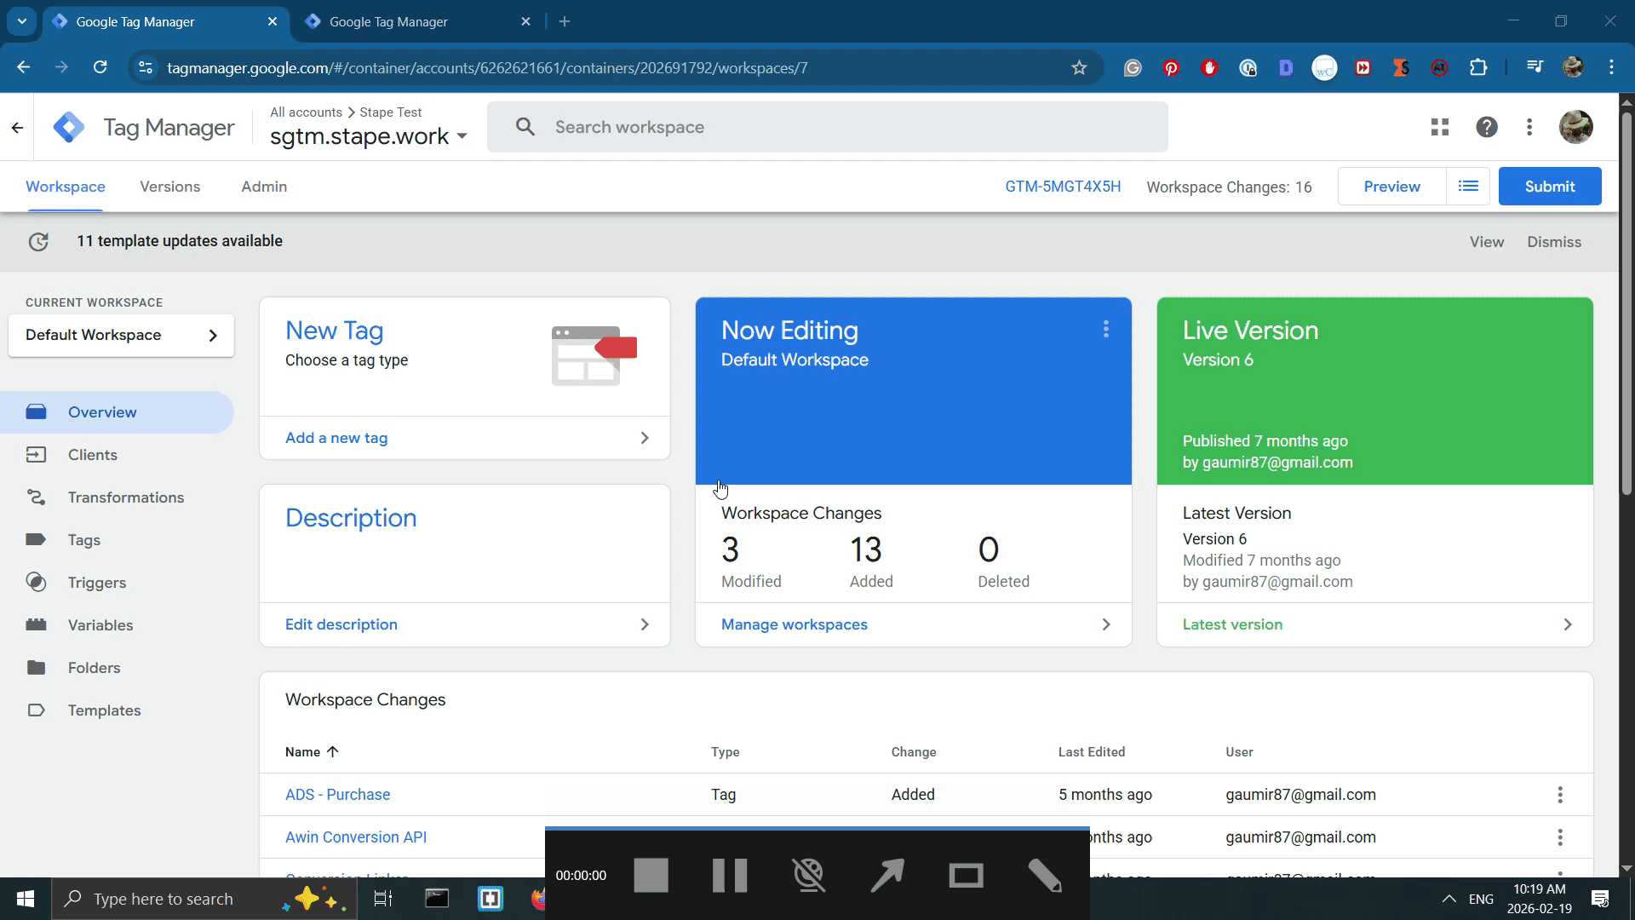Submit the workspace changes
This screenshot has height=920, width=1635.
pos(1549,186)
